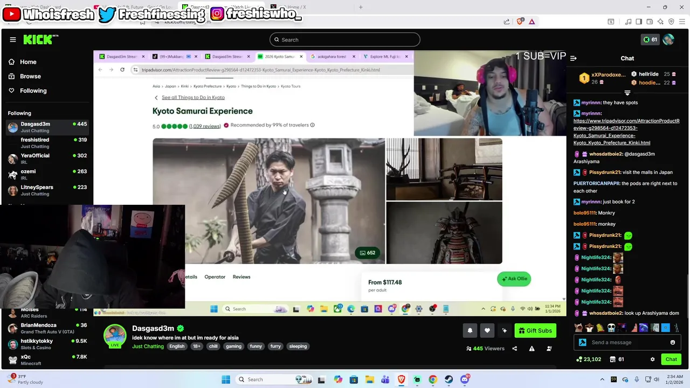The width and height of the screenshot is (690, 388).
Task: Open Brave media playlist music icon
Action: point(628,22)
